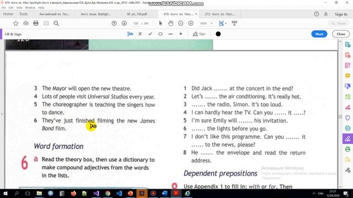Open the View menu
The width and height of the screenshot is (353, 198).
pos(19,8)
